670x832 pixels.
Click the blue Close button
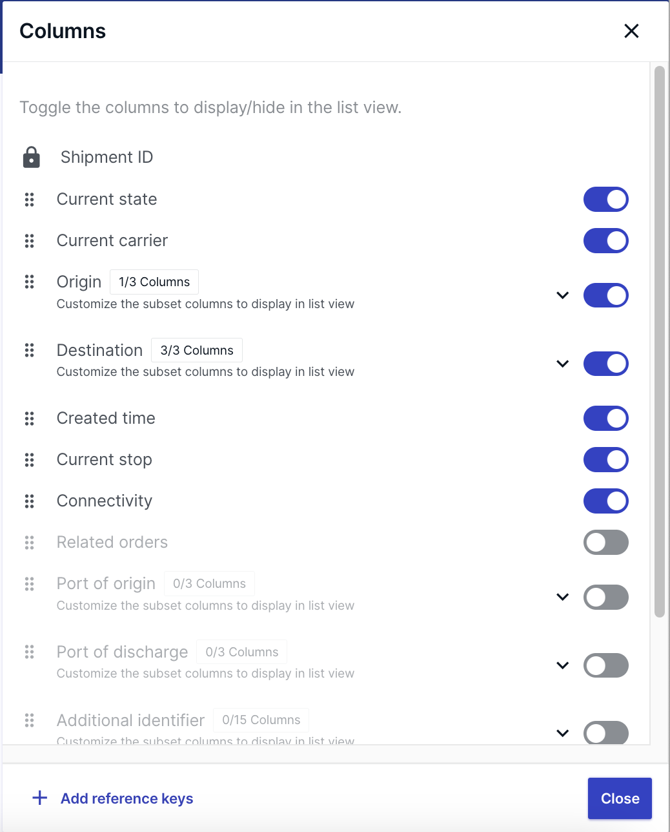[620, 798]
